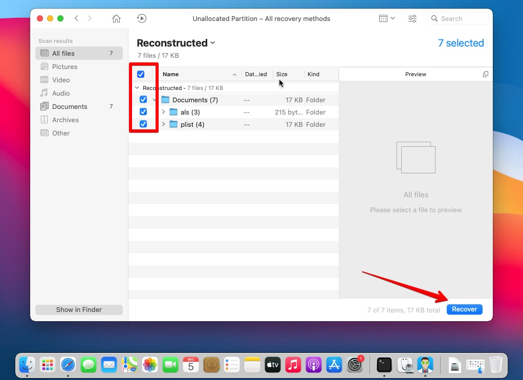
Task: Click the Recover button
Action: 464,309
